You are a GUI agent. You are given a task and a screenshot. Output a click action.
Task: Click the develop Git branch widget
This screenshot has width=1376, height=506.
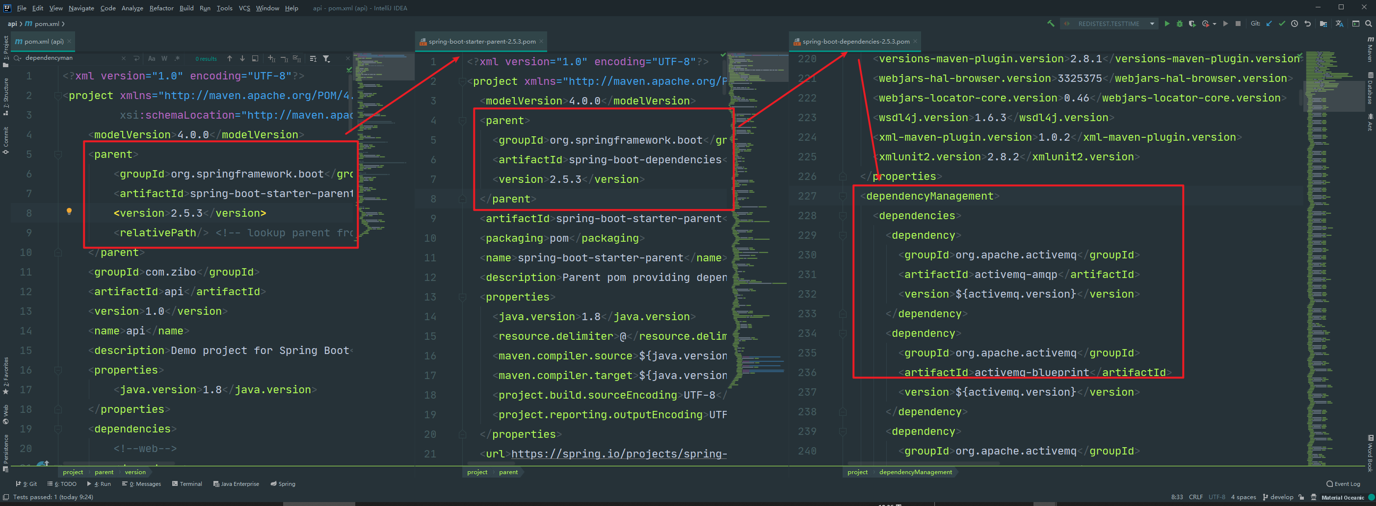tap(1278, 497)
